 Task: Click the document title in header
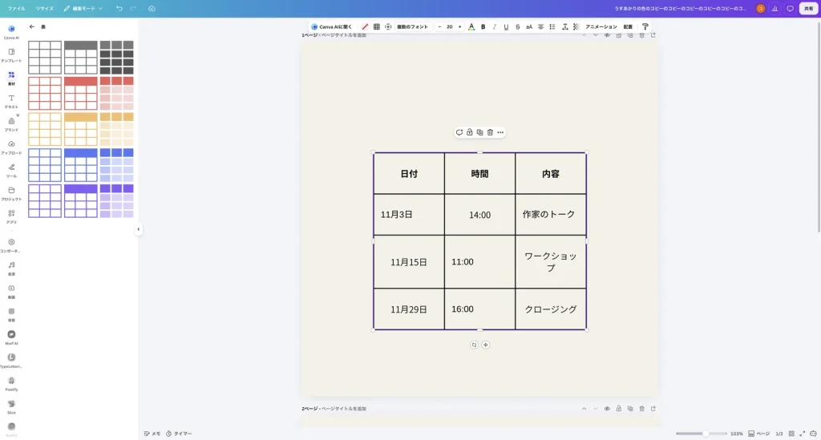point(680,8)
